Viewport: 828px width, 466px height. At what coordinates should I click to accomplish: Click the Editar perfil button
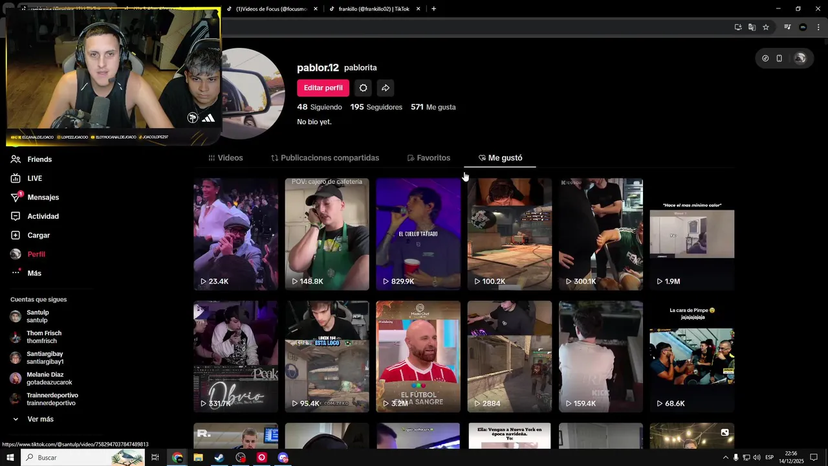(323, 88)
